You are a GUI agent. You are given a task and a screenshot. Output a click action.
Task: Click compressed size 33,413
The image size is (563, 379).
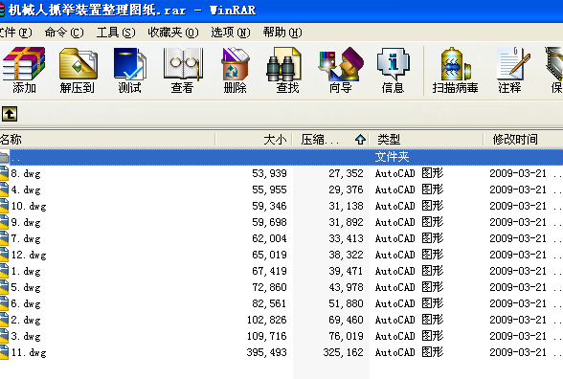[346, 238]
